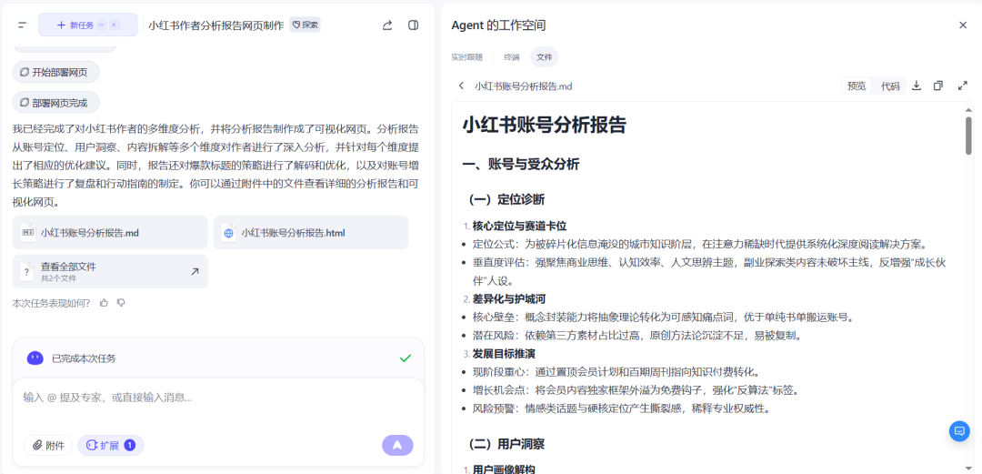Select the 代码 view mode
This screenshot has width=982, height=474.
(890, 86)
